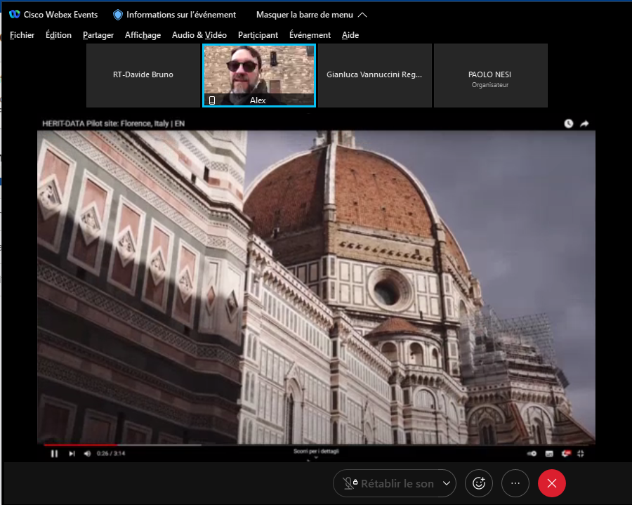Open the Édition menu
Screen dimensions: 632x505
click(x=58, y=35)
